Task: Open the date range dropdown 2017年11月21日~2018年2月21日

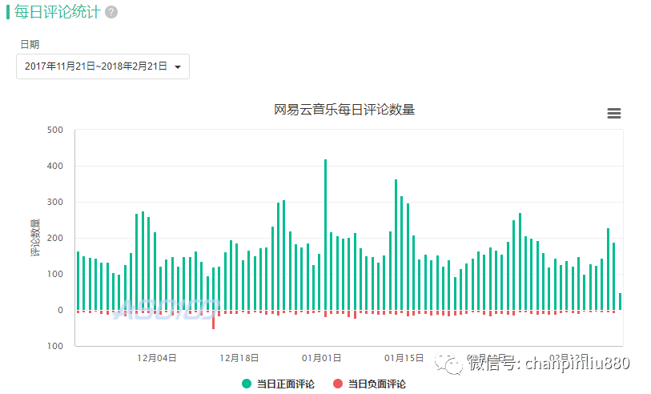Action: [x=103, y=66]
